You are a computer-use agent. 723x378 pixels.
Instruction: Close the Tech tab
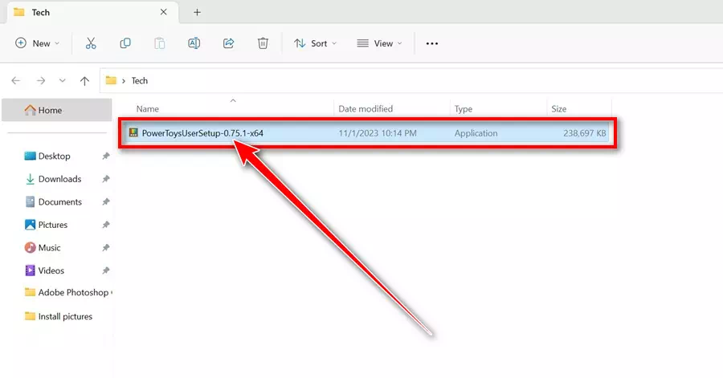pos(164,12)
